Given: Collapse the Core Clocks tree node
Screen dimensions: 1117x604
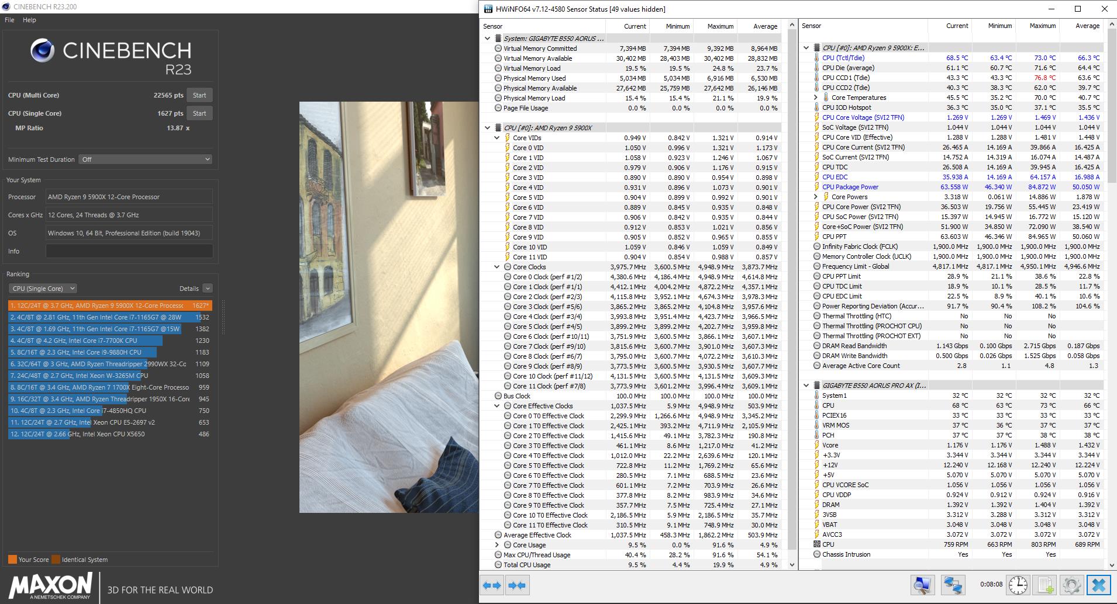Looking at the screenshot, I should coord(497,267).
